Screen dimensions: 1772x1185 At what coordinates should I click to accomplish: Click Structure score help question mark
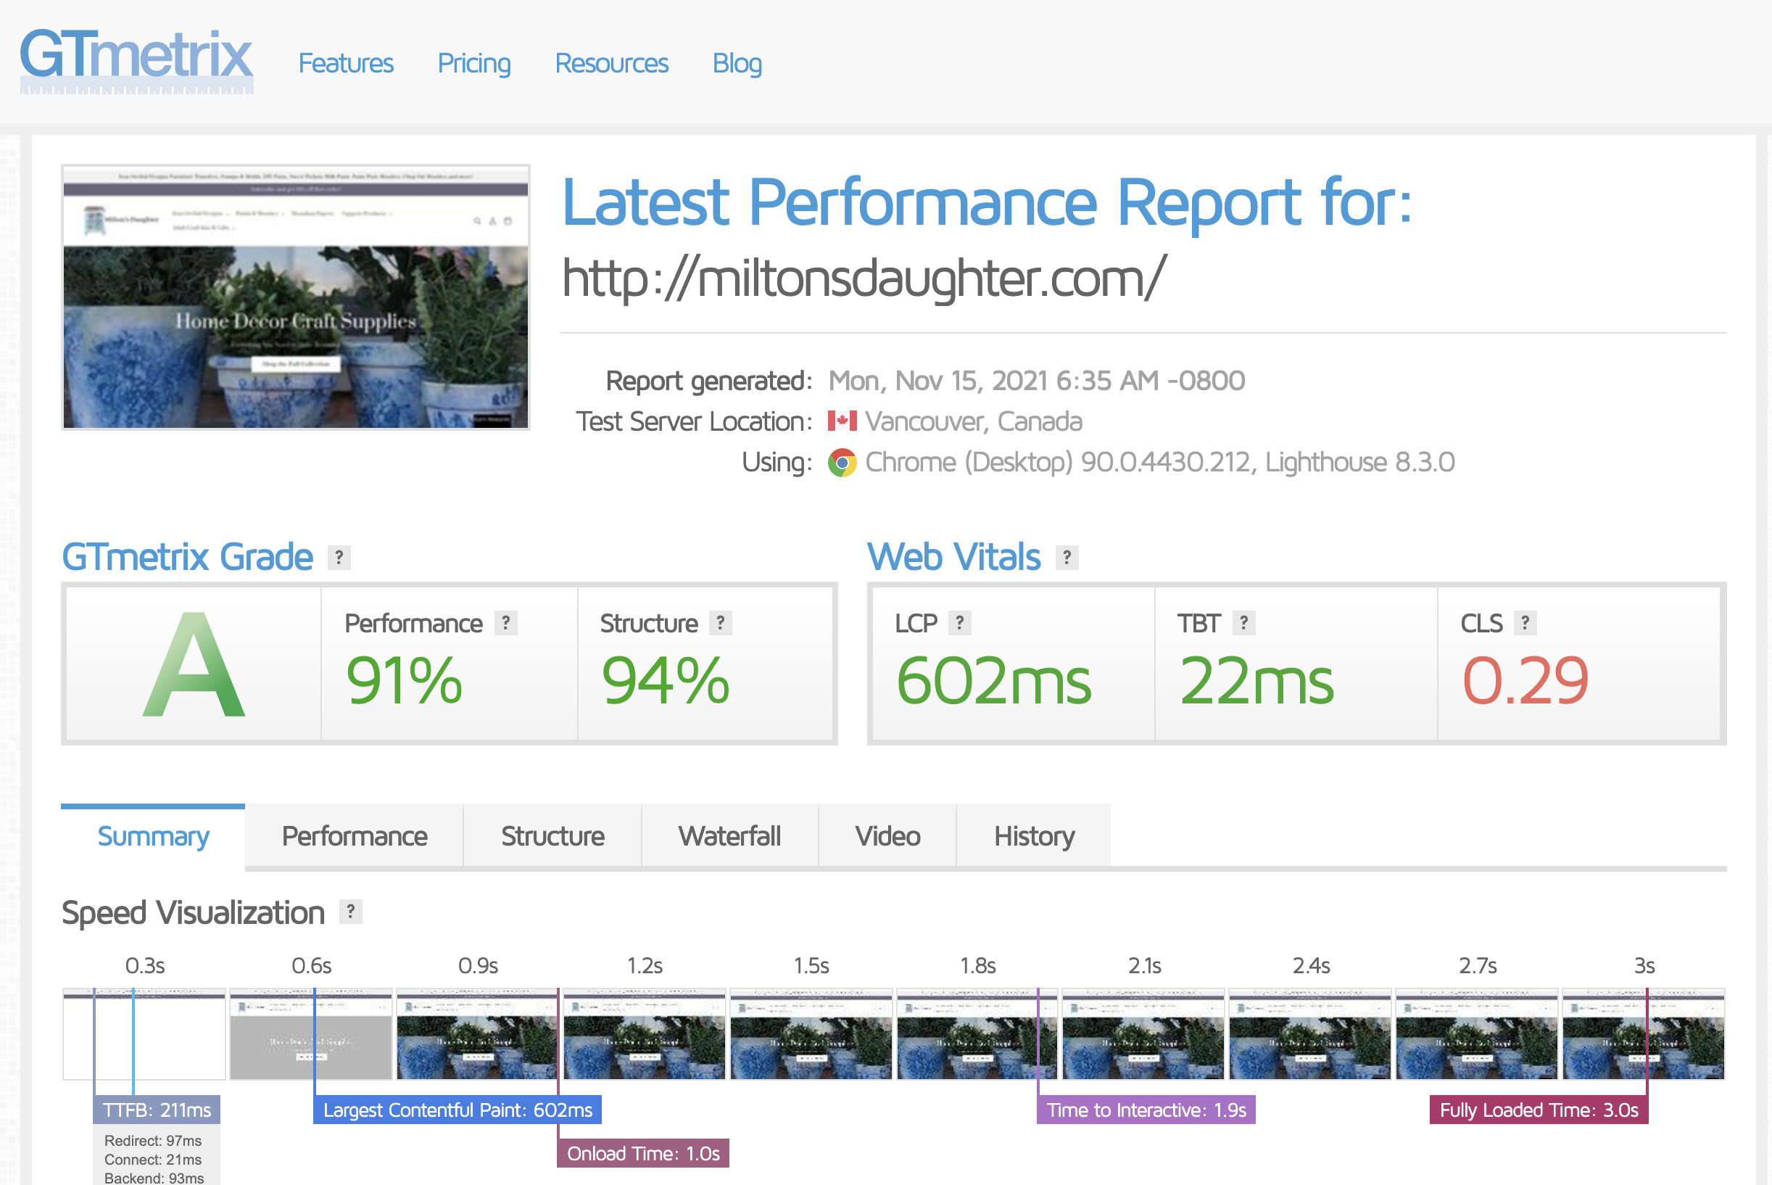pos(721,624)
